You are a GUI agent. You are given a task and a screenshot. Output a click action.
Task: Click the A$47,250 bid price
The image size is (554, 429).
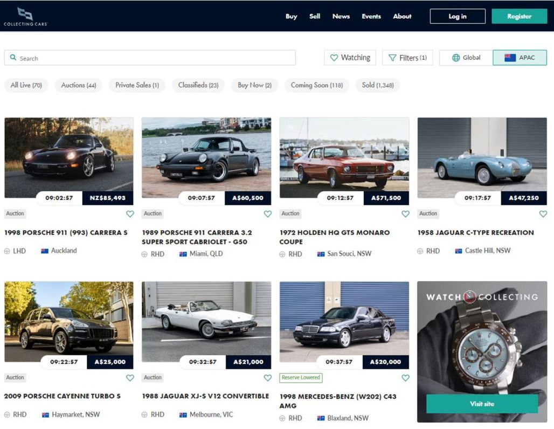(524, 198)
